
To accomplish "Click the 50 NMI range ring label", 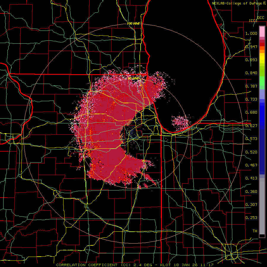I will tap(133, 79).
